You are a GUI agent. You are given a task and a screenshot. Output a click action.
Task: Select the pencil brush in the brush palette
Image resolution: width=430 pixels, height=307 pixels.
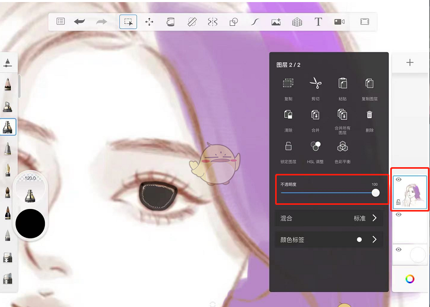(x=8, y=84)
